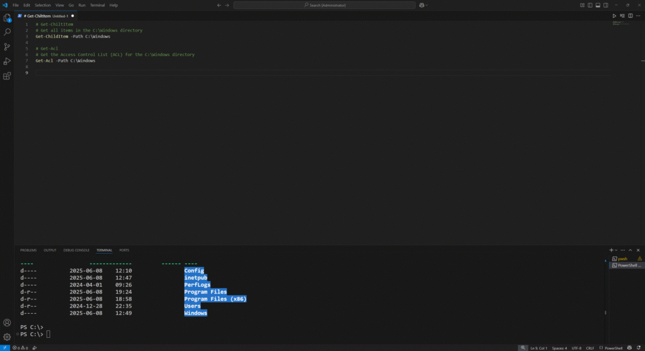Open the View menu
645x351 pixels.
tap(60, 5)
